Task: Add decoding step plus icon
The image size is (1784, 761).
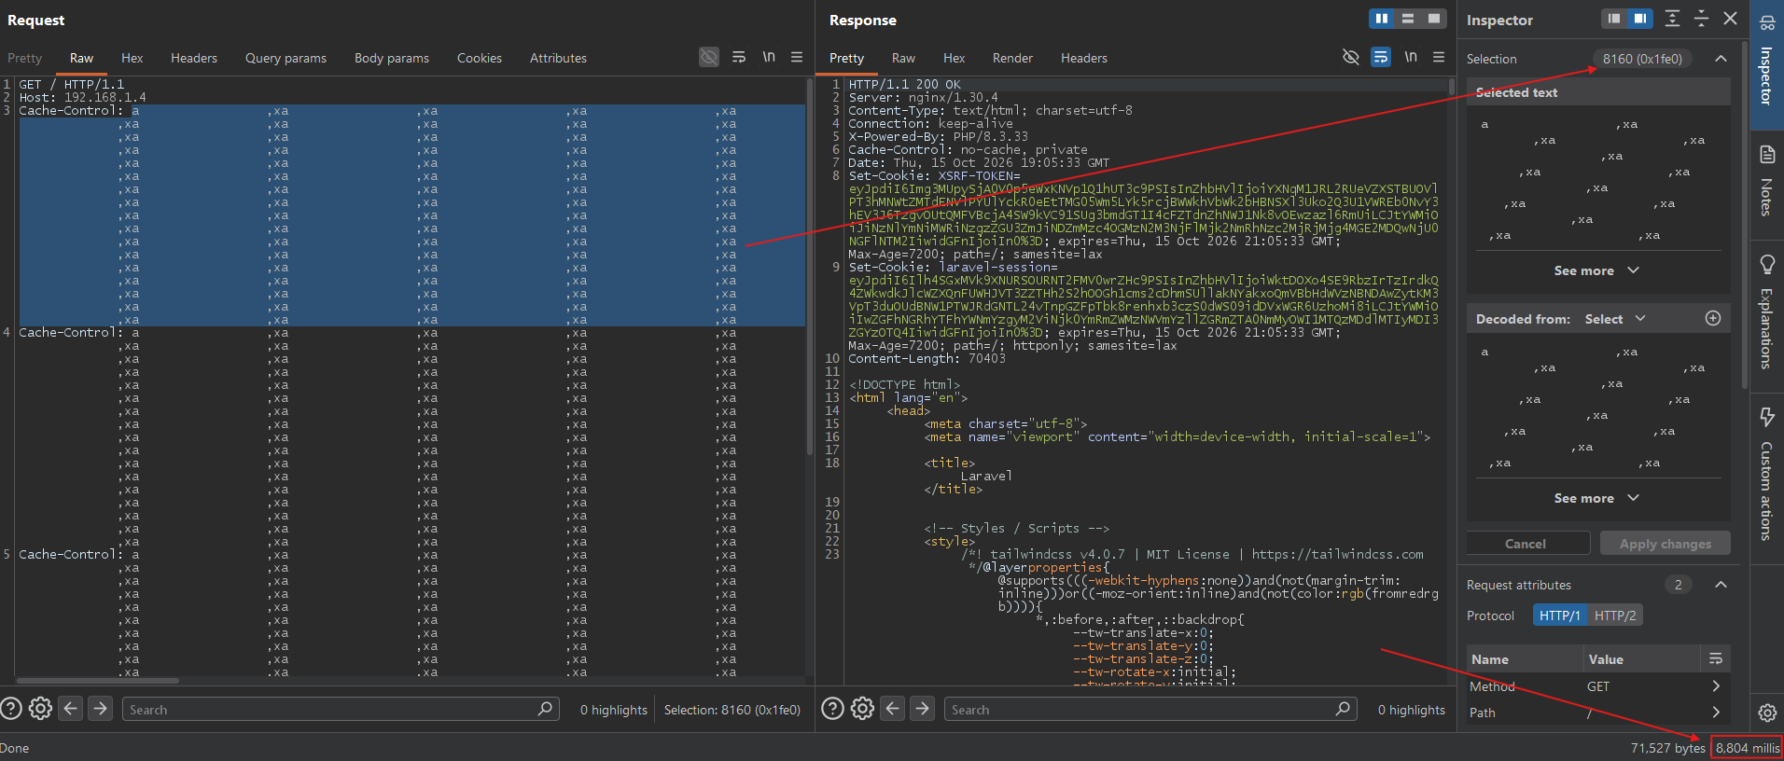Action: click(1713, 318)
